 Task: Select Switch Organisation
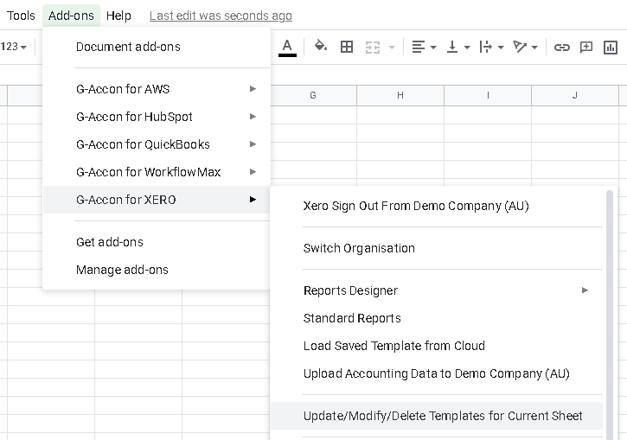(437, 248)
